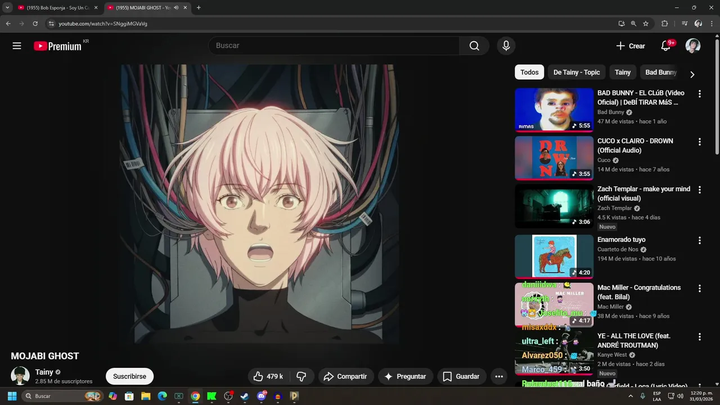Click the Preguntar button
The height and width of the screenshot is (405, 720).
(x=406, y=376)
